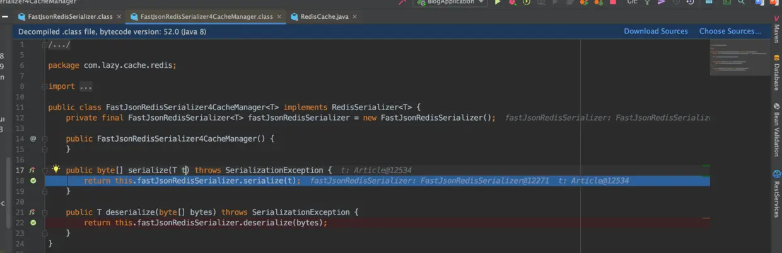
Task: Click the Git commit checkmark icon
Action: pos(661,3)
